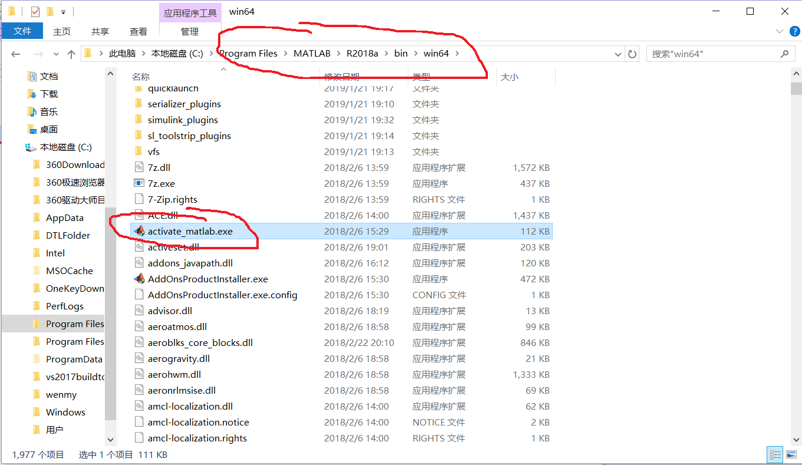
Task: Open the quick access toolbar customize dropdown
Action: pyautogui.click(x=63, y=12)
